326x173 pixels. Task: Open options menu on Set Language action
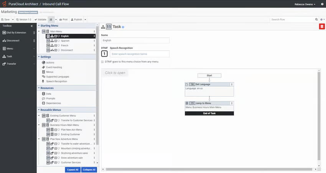[231, 84]
